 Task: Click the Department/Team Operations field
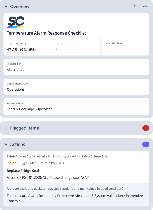pos(76,87)
